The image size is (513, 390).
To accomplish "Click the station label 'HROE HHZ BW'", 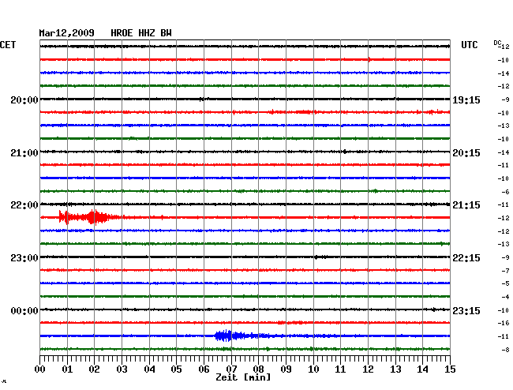I will [141, 33].
